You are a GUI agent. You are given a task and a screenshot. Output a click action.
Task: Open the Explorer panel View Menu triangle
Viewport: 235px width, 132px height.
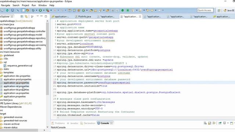point(37,16)
